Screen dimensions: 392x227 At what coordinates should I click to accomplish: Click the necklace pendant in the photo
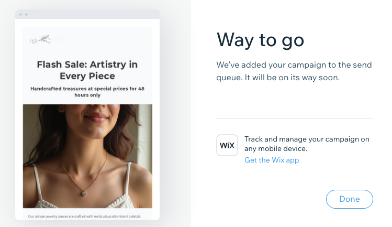(x=84, y=193)
